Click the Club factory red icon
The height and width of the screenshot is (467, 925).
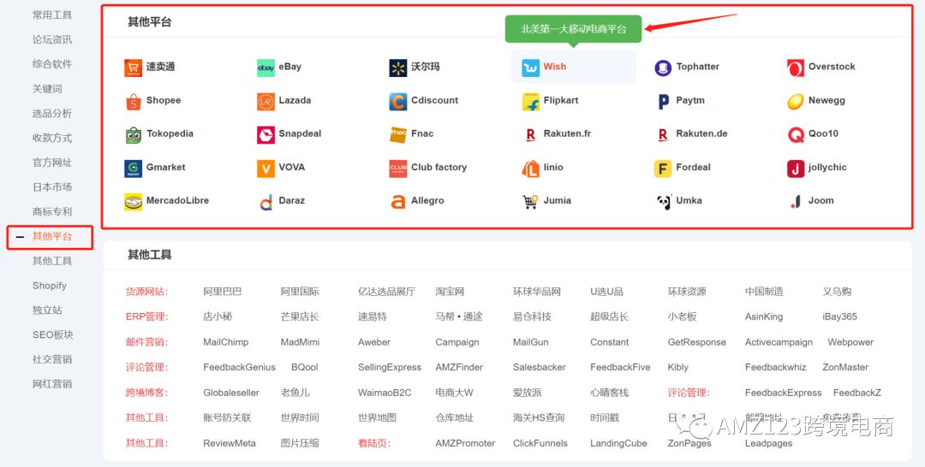click(x=398, y=168)
